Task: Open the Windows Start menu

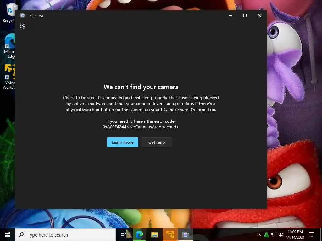Action: (x=8, y=235)
